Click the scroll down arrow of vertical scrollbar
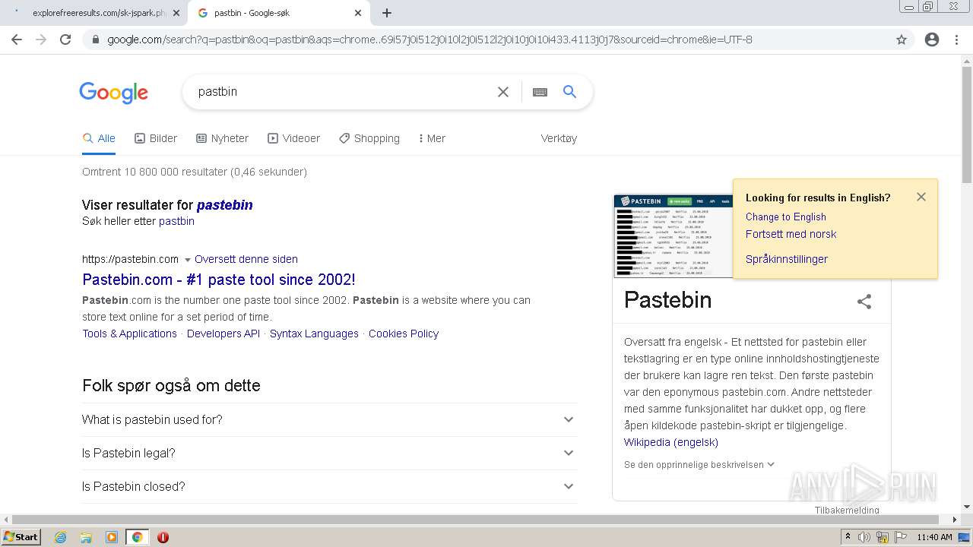Screen dimensions: 973x547 pos(967,507)
